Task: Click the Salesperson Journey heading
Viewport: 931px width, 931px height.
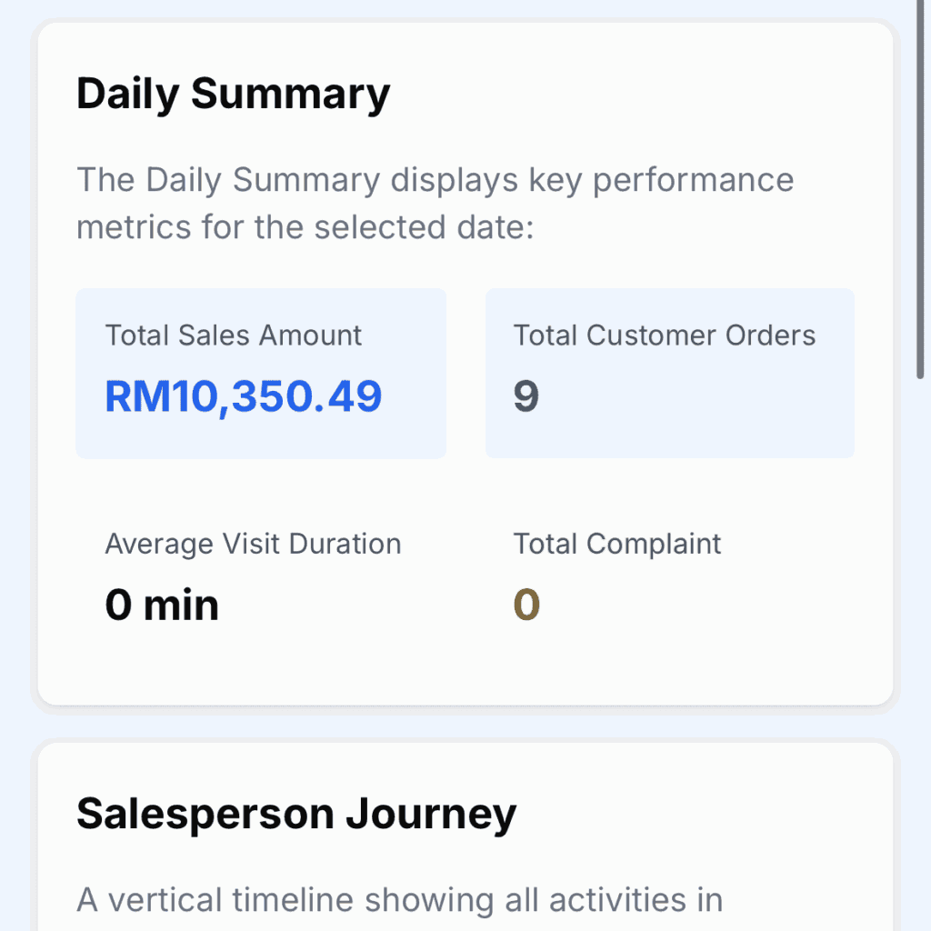Action: tap(295, 814)
